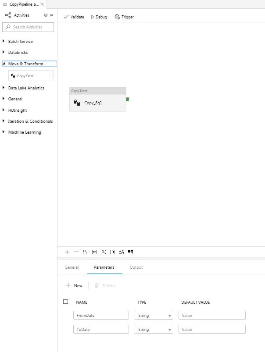Switch to the Parameters tab

[x=104, y=267]
